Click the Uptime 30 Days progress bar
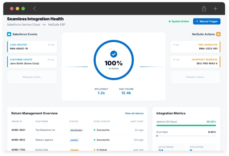This screenshot has width=229, height=156. [x=186, y=125]
